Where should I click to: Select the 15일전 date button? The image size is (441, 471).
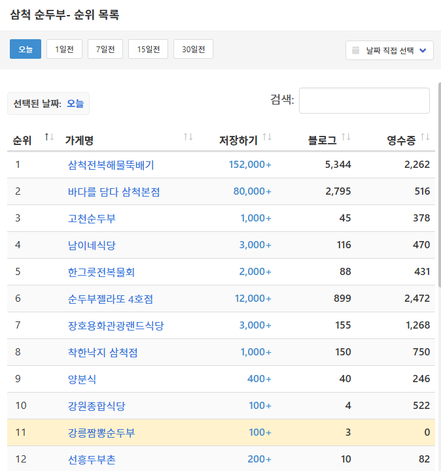148,49
